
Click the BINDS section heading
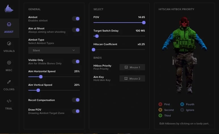pos(97,58)
